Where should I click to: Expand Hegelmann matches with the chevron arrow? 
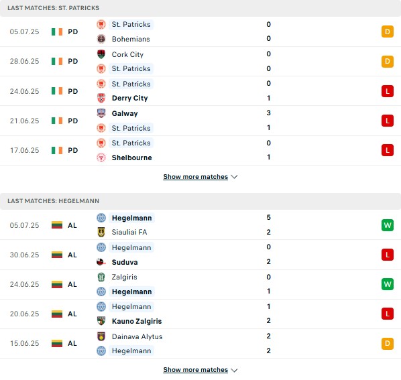(234, 370)
